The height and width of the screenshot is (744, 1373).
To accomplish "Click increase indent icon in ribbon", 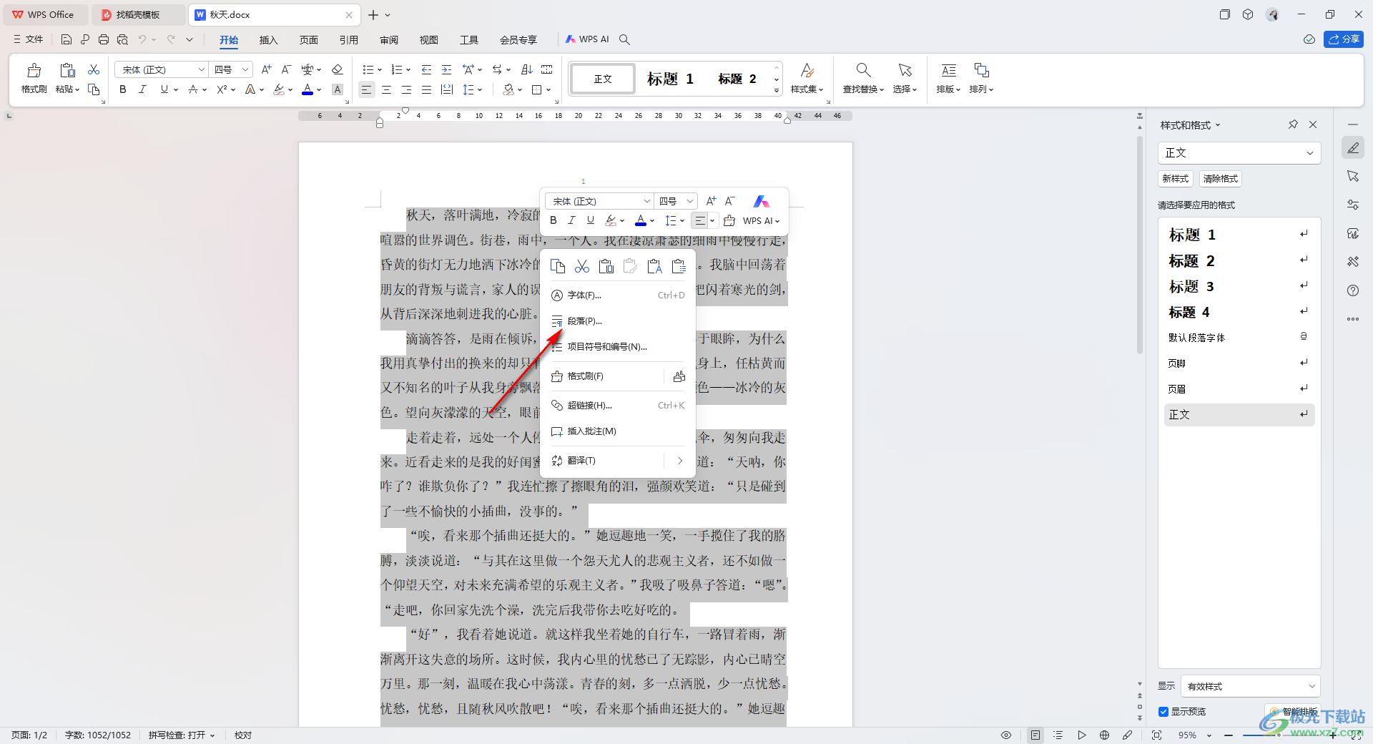I will pos(447,69).
